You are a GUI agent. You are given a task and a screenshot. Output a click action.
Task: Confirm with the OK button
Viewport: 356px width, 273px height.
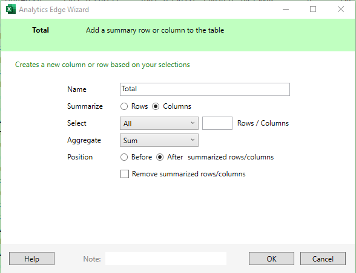click(x=271, y=259)
